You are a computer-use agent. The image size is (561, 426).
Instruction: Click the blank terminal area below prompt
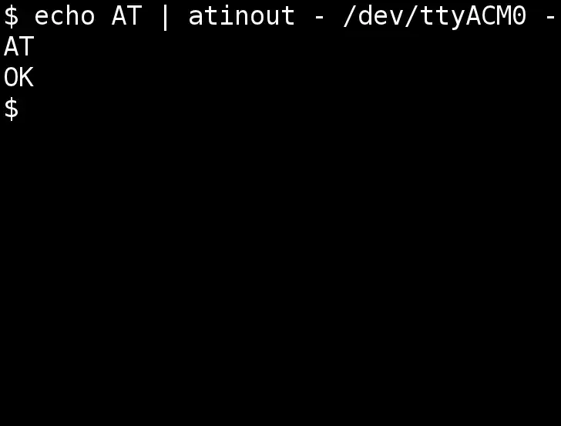(x=280, y=272)
